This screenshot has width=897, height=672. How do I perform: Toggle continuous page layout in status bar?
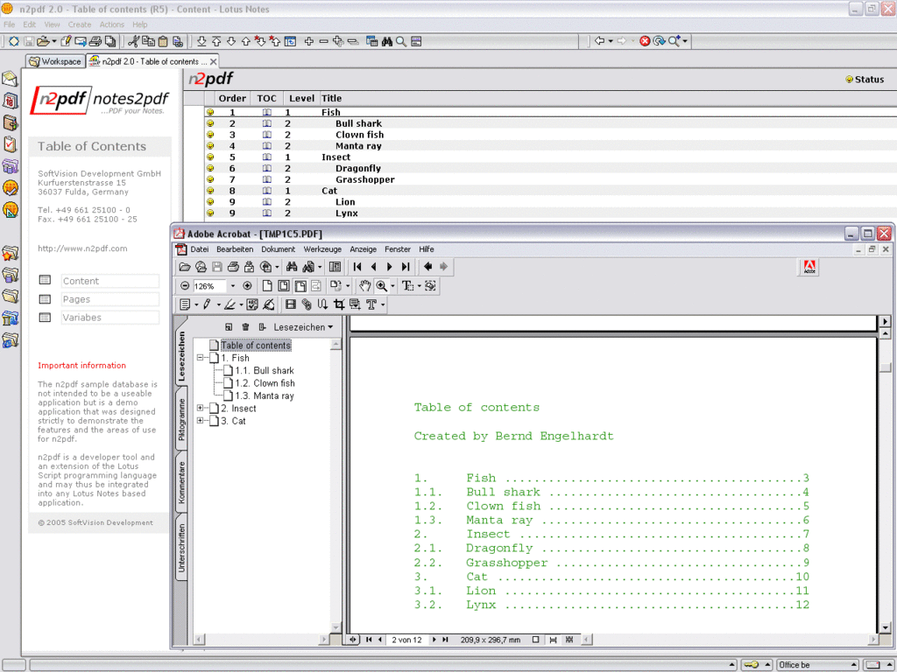[x=553, y=640]
